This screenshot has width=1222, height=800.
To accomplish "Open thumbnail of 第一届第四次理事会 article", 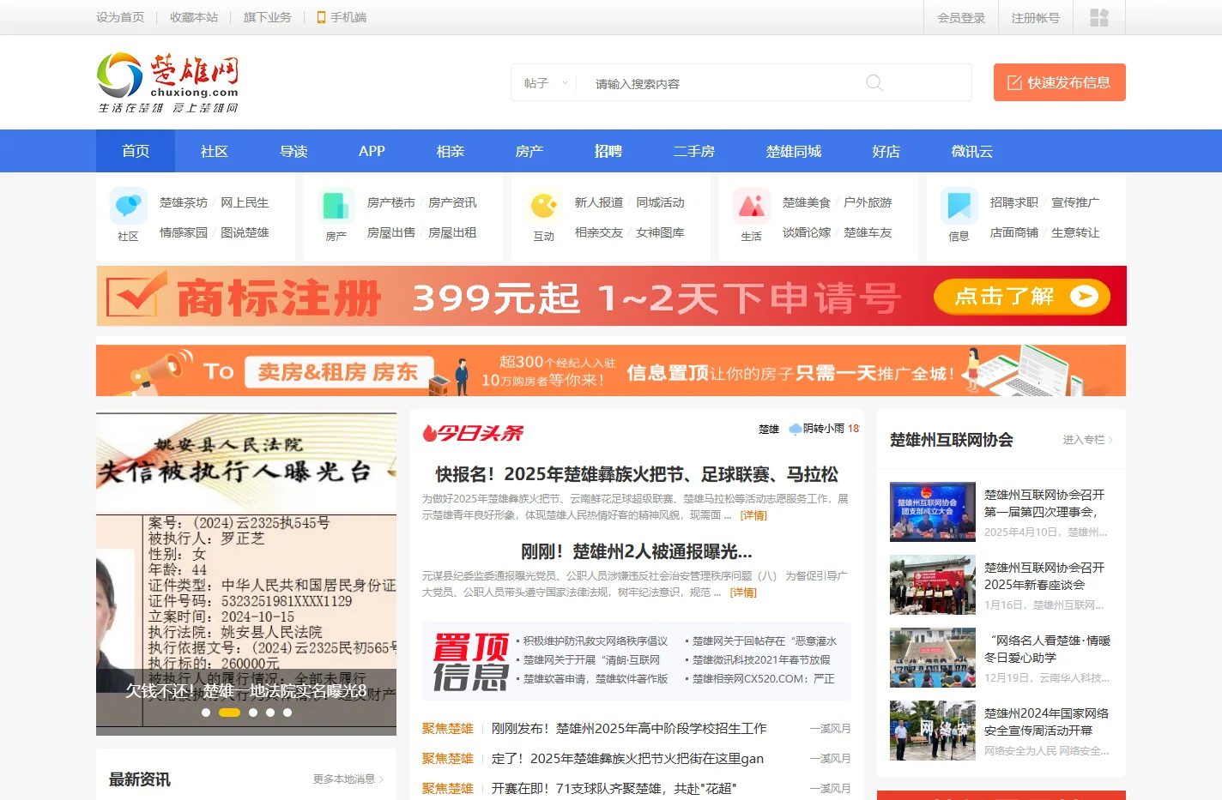I will (x=933, y=512).
